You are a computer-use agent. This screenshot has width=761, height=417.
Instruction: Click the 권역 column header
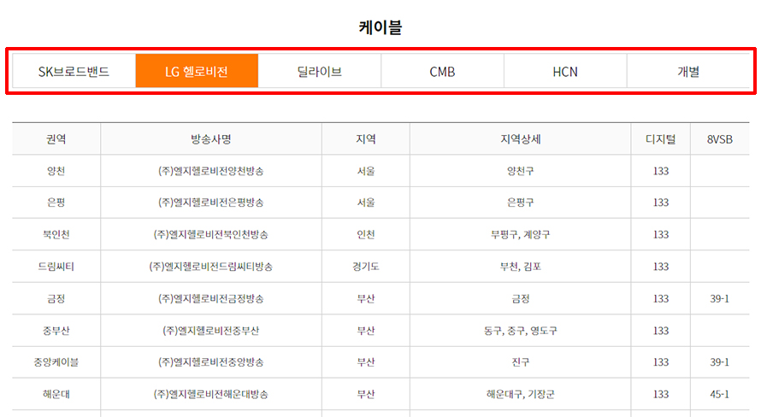56,139
